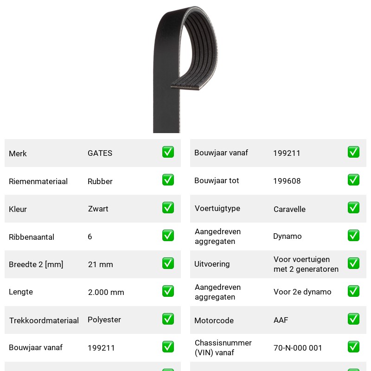The height and width of the screenshot is (371, 371).
Task: Click the checkmark beside top-right Bouwjaar vanaf 199211
Action: (353, 152)
